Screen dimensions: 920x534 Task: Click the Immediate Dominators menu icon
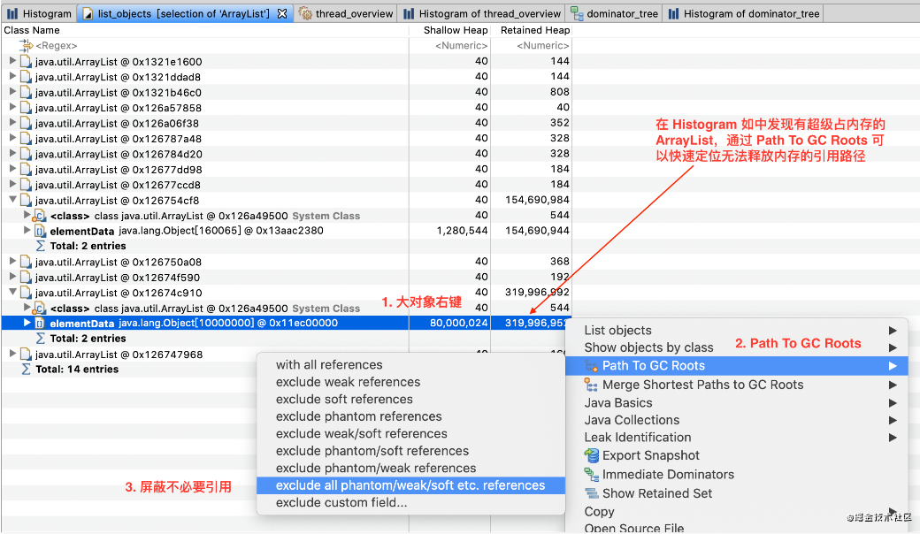coord(592,475)
